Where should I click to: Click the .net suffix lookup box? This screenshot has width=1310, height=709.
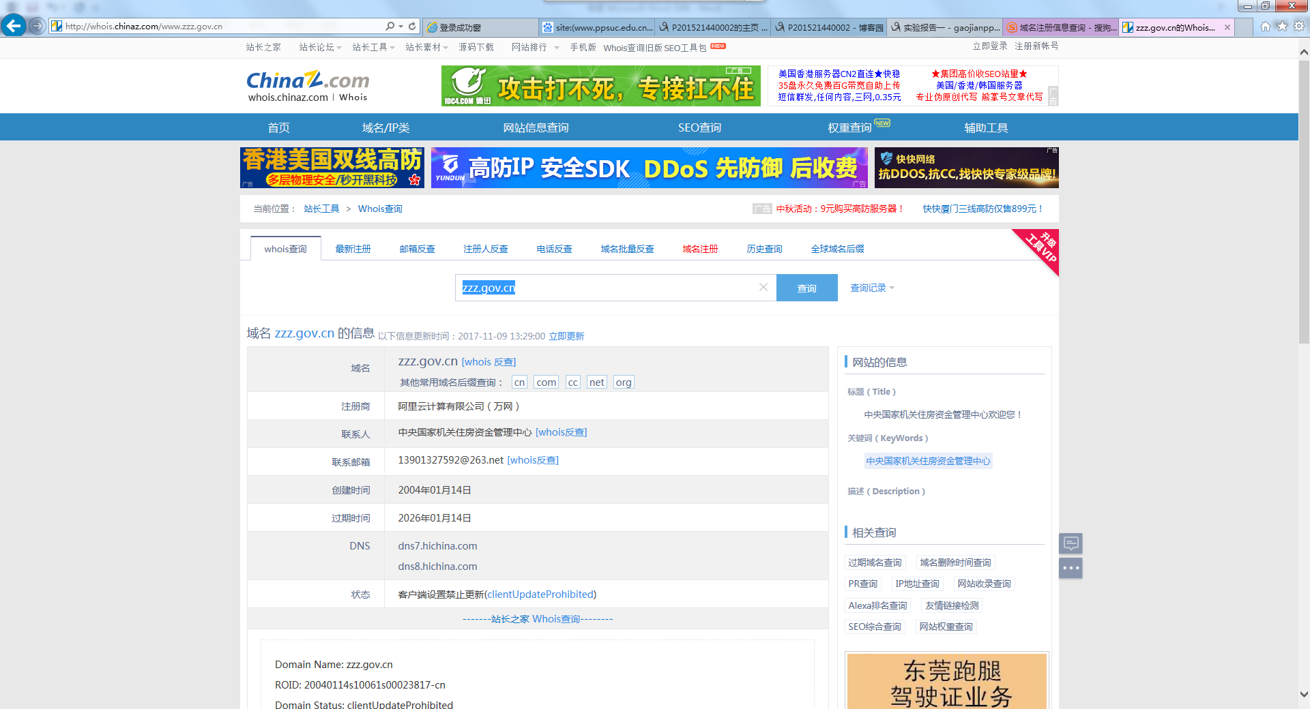pos(597,382)
